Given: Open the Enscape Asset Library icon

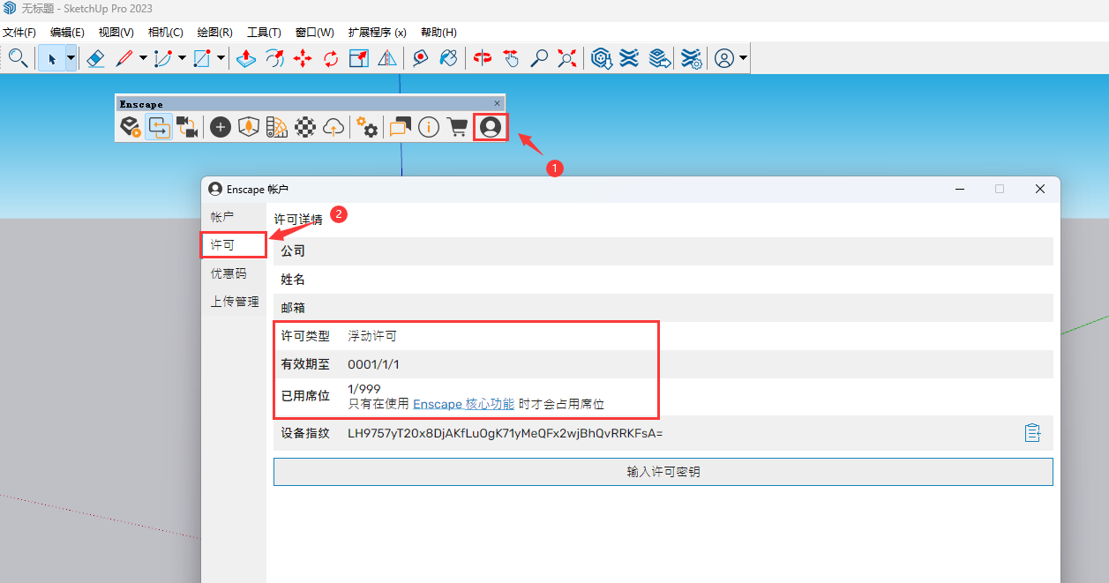Looking at the screenshot, I should click(249, 127).
